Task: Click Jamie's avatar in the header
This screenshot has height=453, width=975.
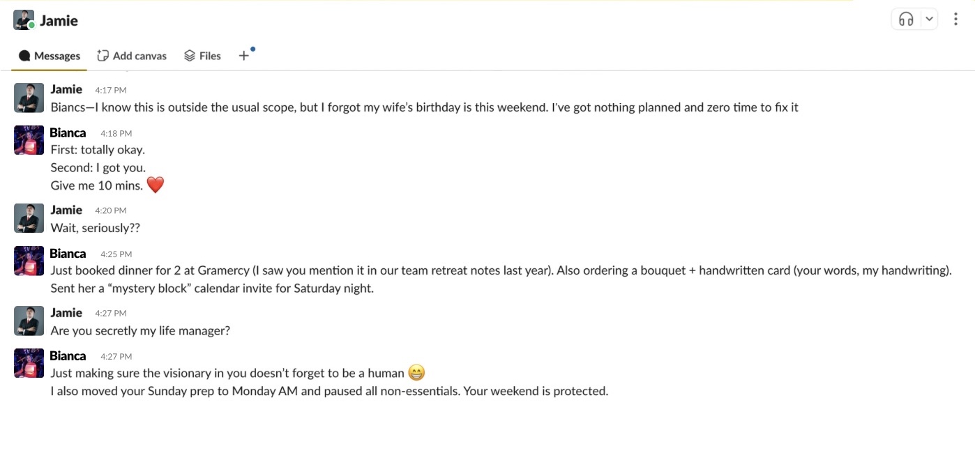Action: click(x=24, y=20)
